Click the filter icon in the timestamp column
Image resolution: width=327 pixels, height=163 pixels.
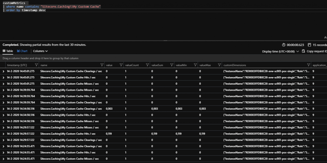coord(36,65)
